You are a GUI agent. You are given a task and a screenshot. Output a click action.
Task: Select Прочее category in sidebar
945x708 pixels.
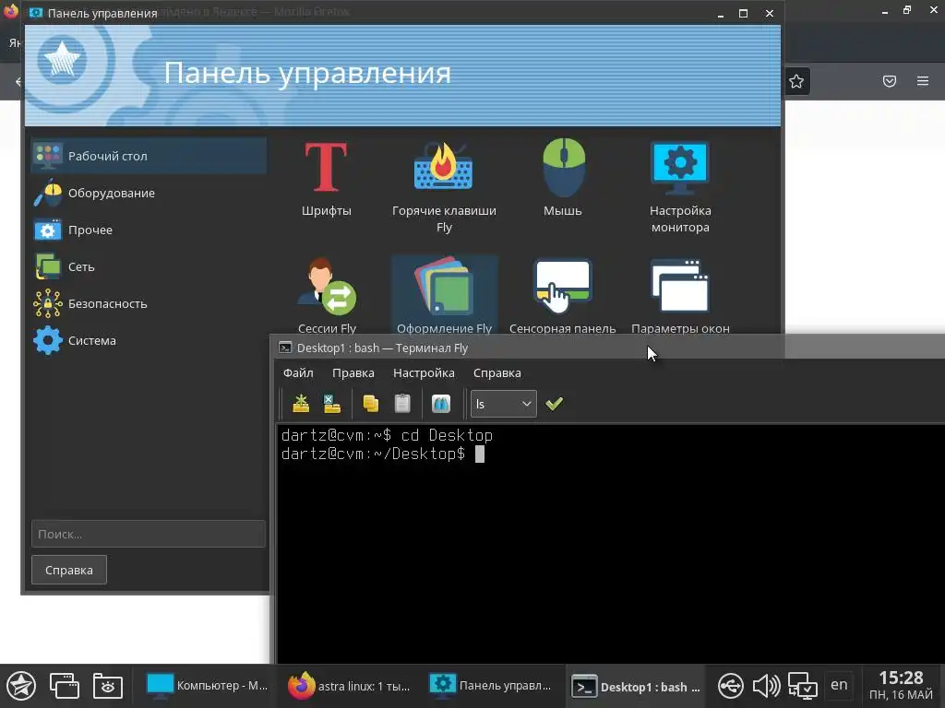[x=149, y=230]
